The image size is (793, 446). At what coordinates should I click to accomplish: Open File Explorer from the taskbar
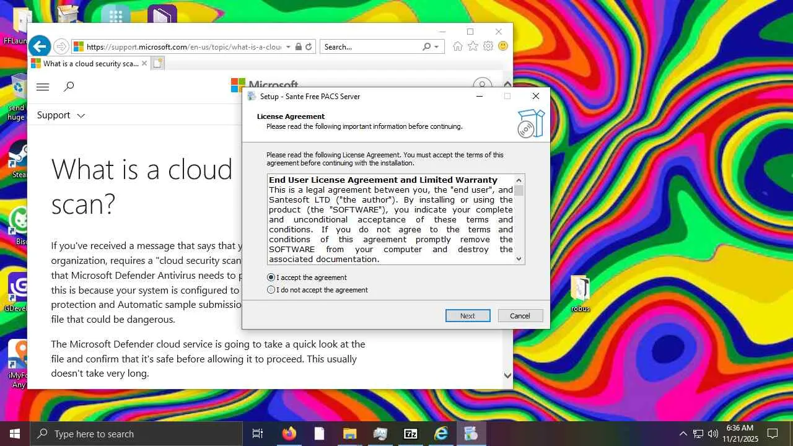click(x=349, y=434)
